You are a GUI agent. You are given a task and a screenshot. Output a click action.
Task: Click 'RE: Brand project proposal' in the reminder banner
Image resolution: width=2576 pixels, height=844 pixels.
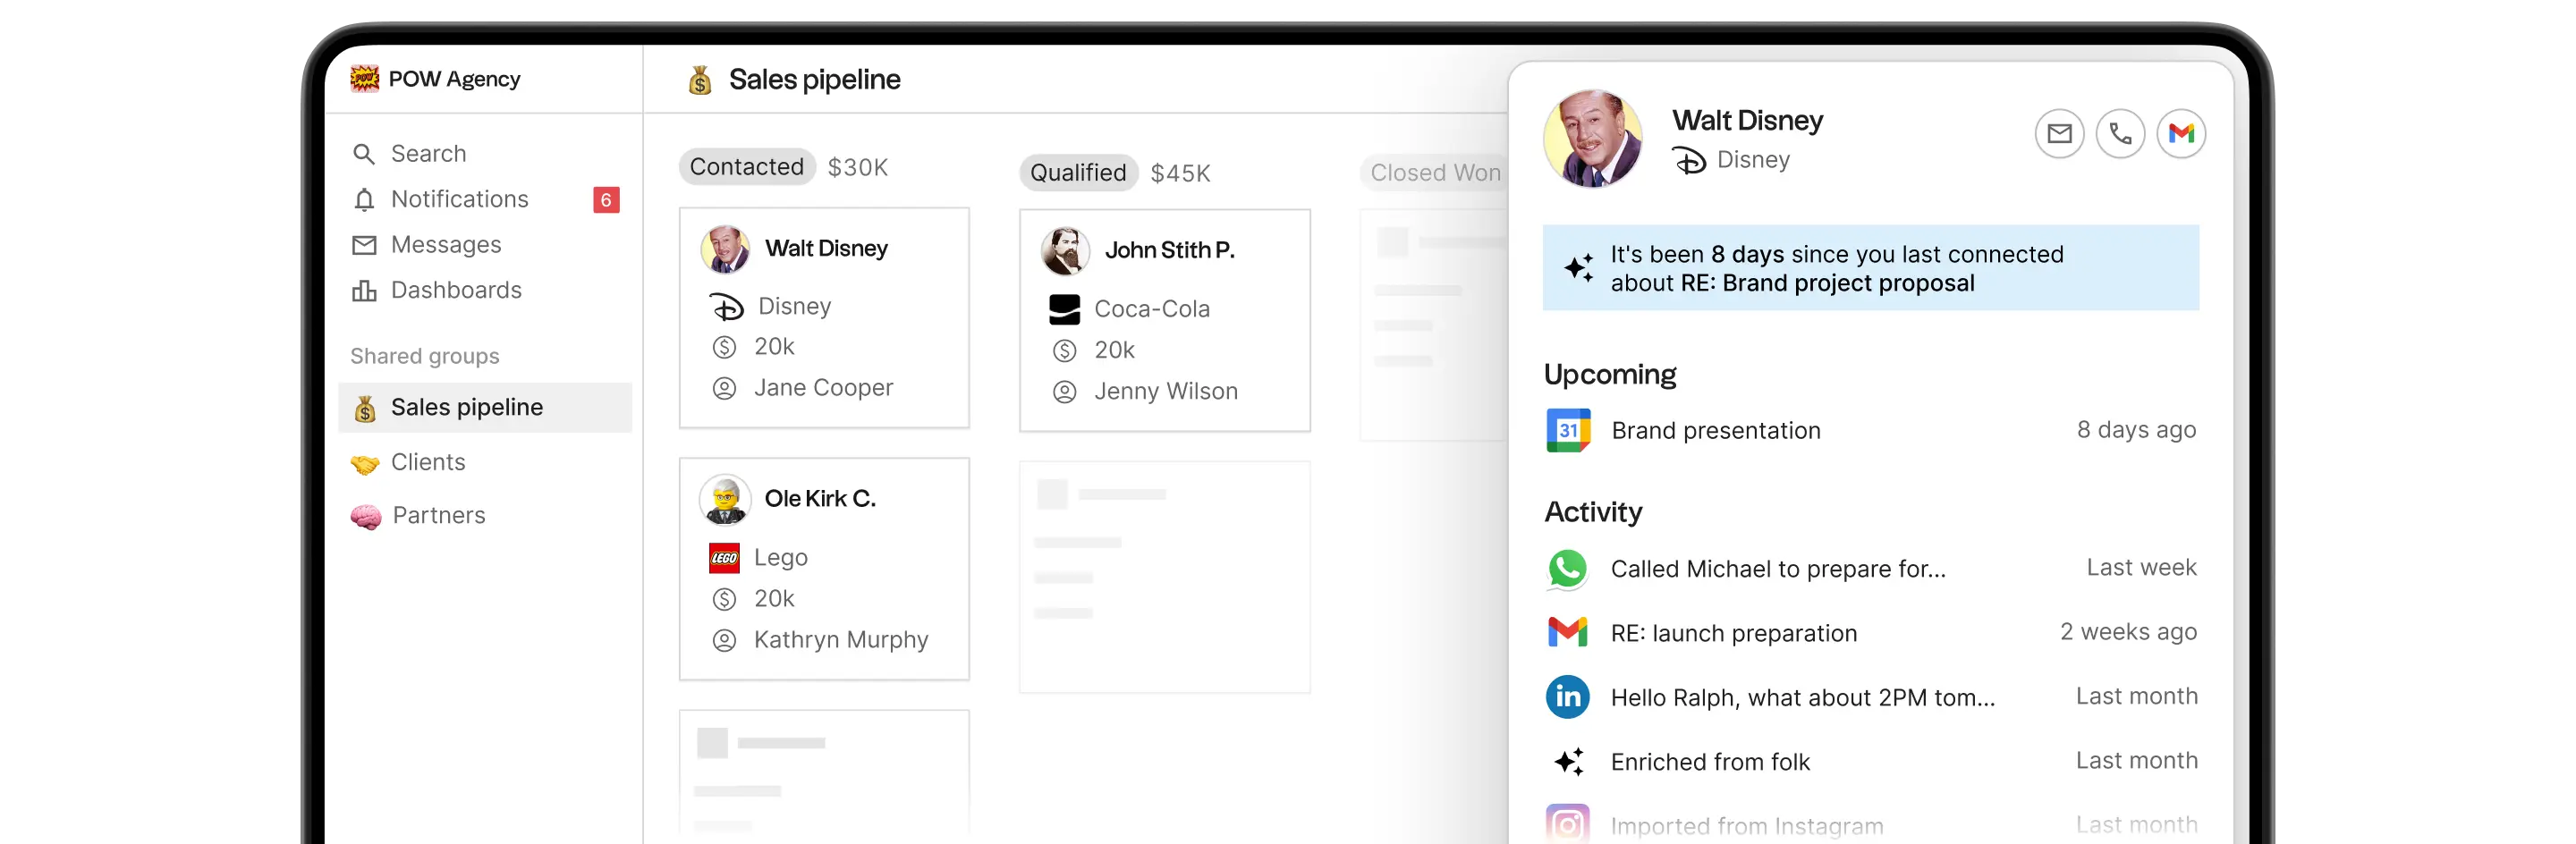tap(1827, 284)
